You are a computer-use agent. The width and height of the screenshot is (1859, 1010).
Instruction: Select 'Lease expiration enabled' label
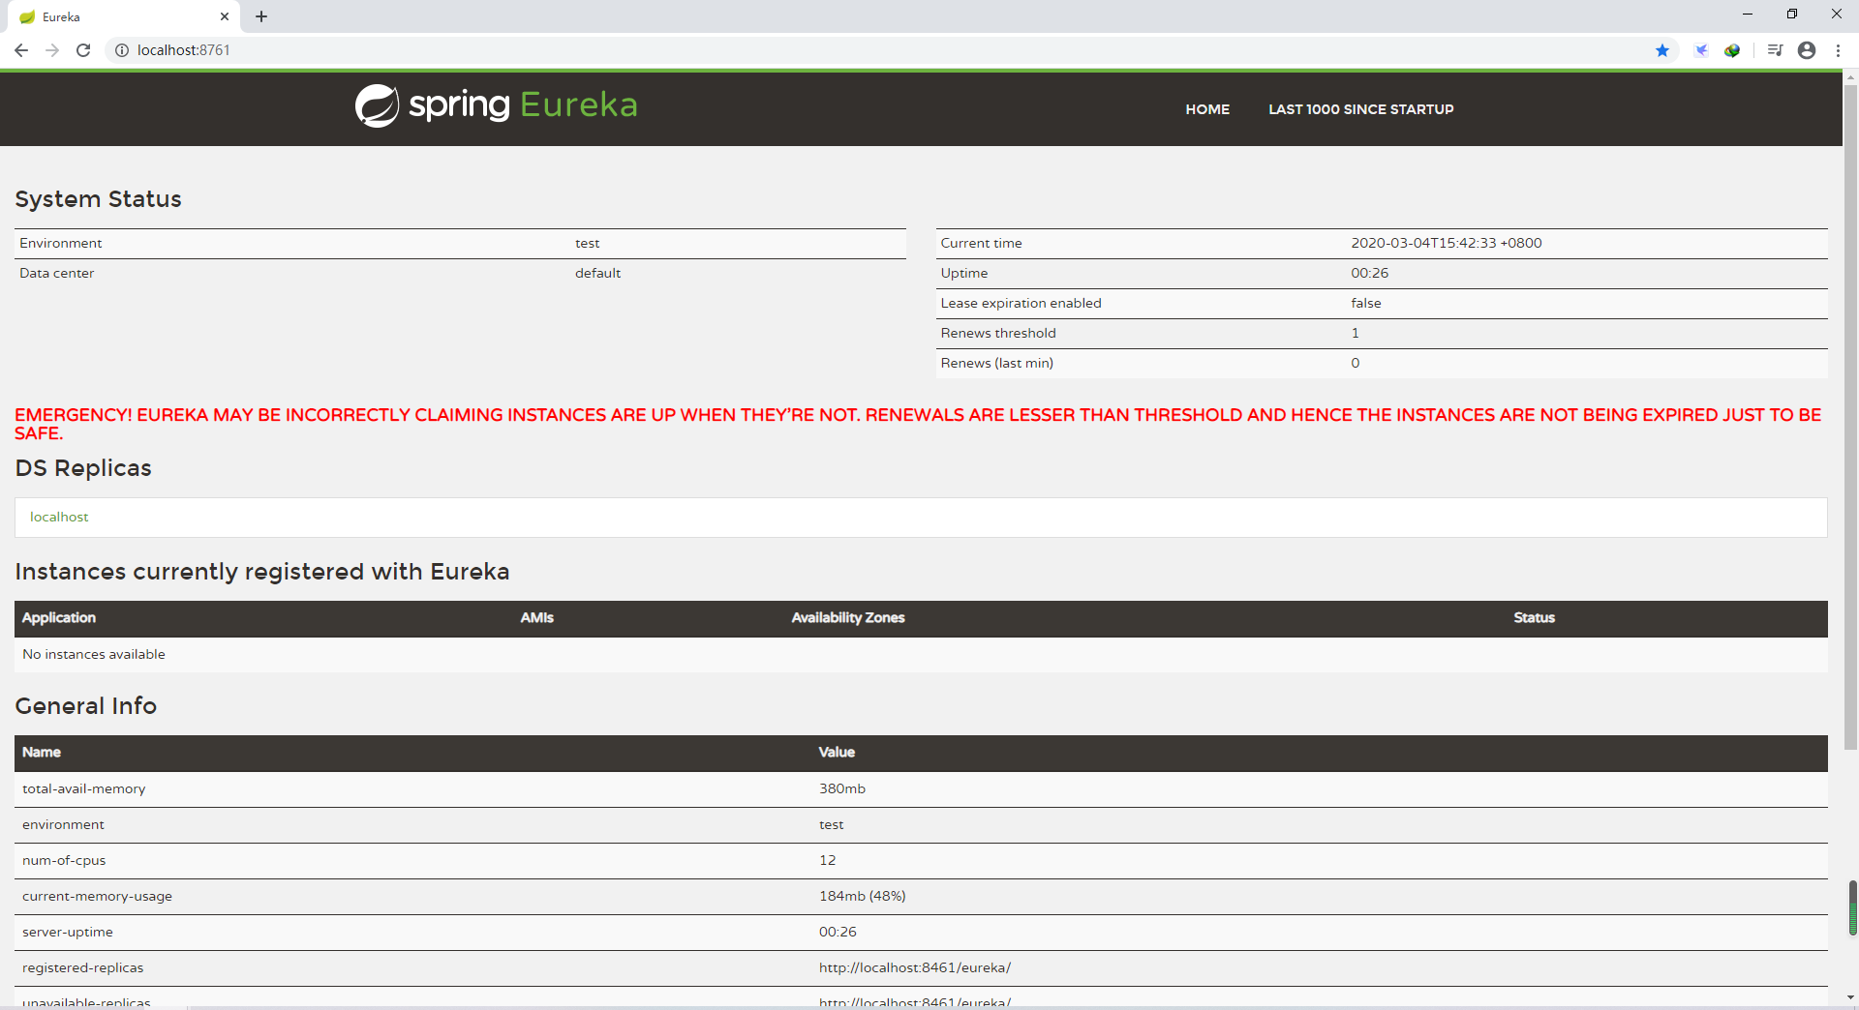(x=1021, y=303)
